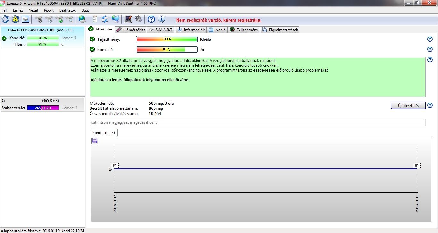Click green check icon next to Kondíció label
The width and height of the screenshot is (438, 233).
coord(92,49)
